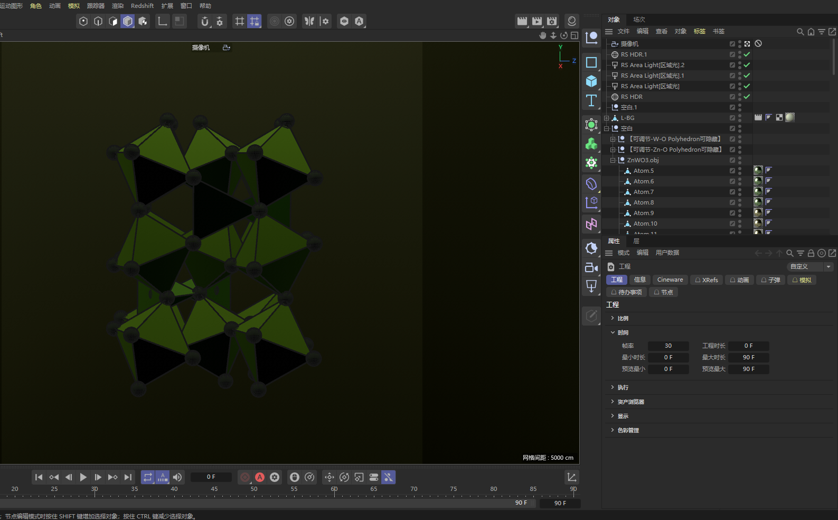Add a null object from side palette
838x520 pixels.
(x=591, y=38)
